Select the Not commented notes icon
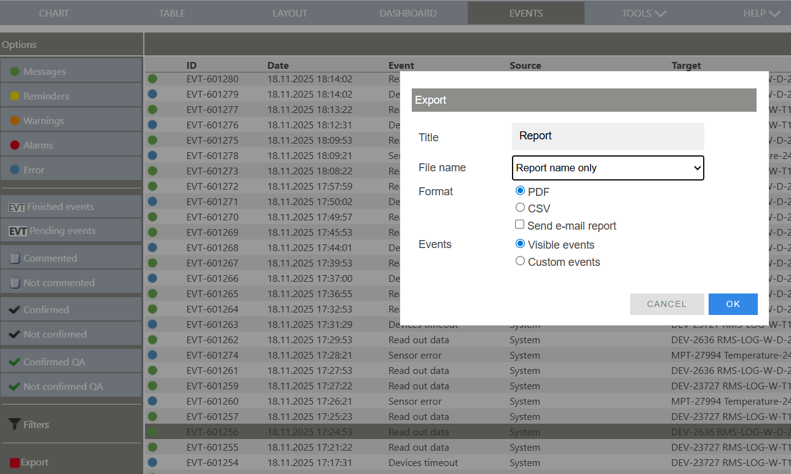Image resolution: width=791 pixels, height=474 pixels. click(15, 282)
